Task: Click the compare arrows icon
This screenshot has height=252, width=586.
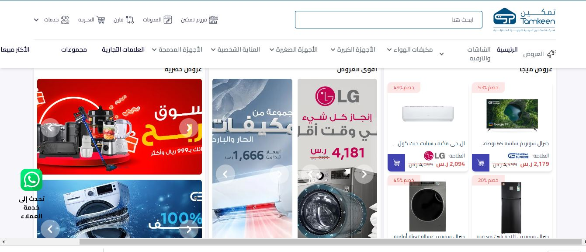Action: point(130,20)
